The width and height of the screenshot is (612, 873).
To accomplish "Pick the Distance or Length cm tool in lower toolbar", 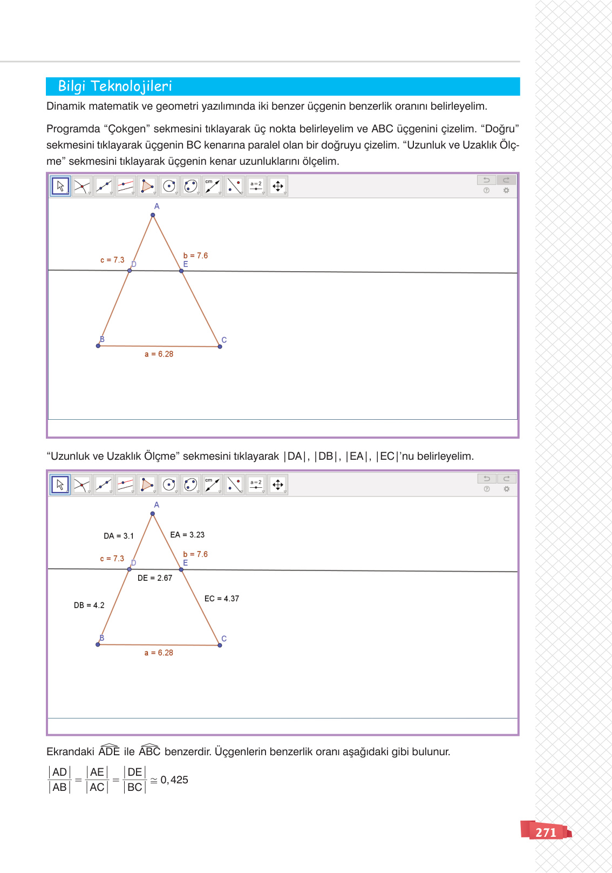I will 212,485.
